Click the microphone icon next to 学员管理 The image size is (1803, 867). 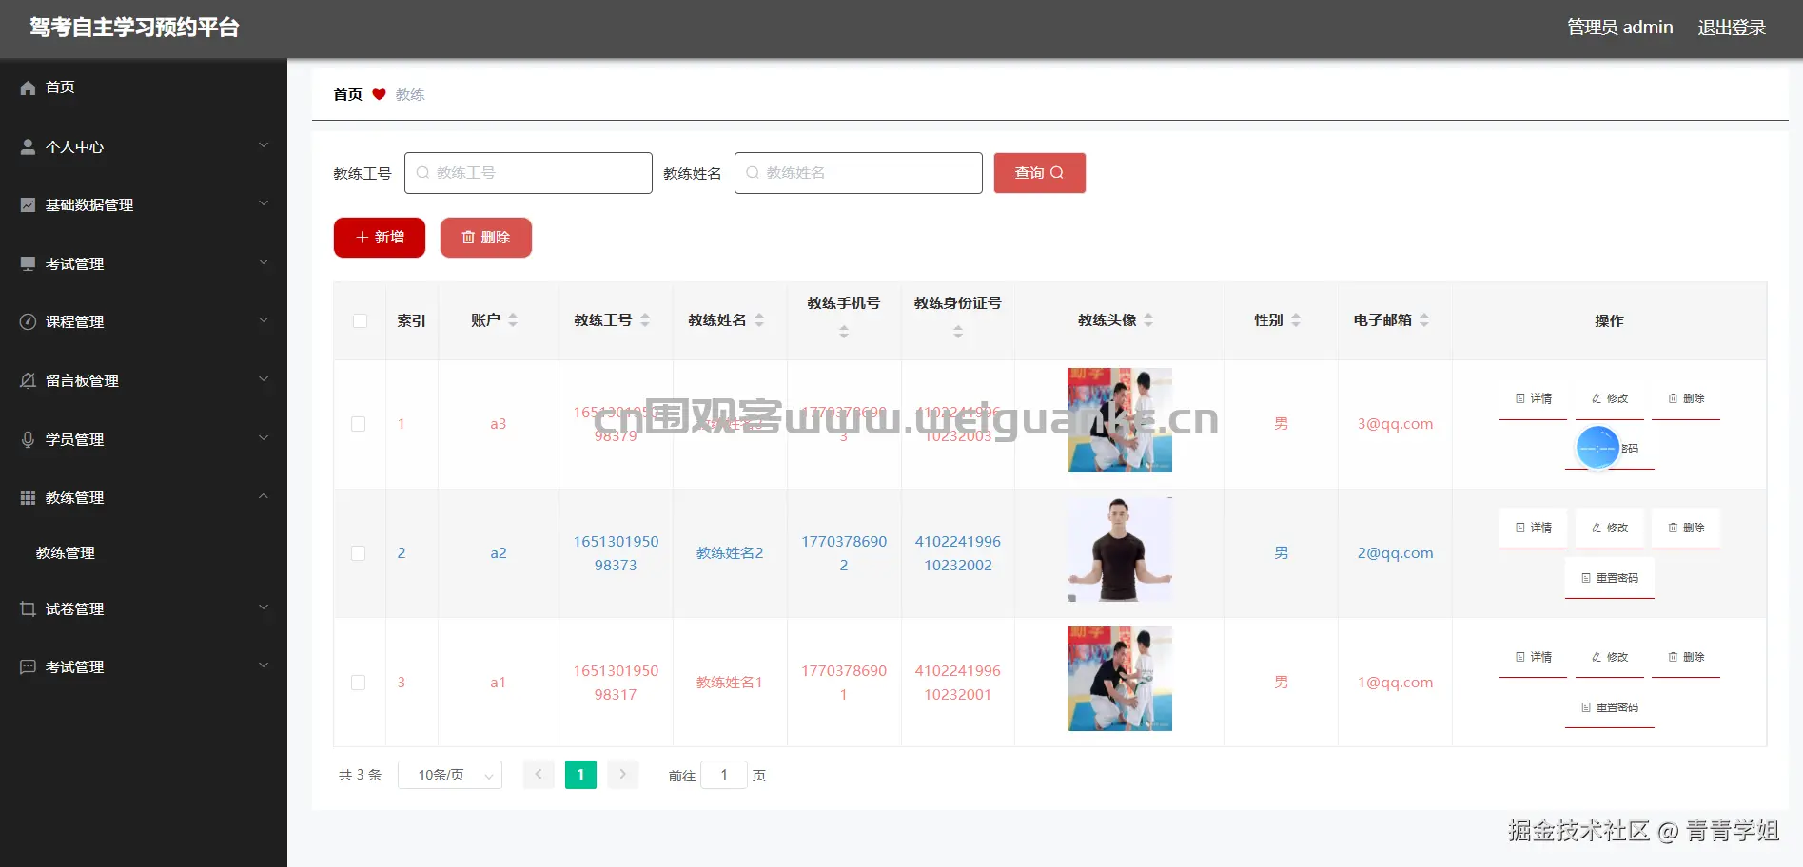click(x=28, y=439)
